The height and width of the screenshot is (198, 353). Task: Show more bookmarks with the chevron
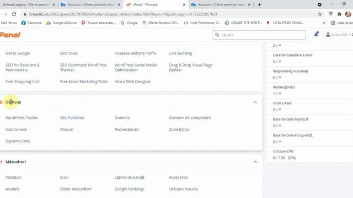click(324, 23)
